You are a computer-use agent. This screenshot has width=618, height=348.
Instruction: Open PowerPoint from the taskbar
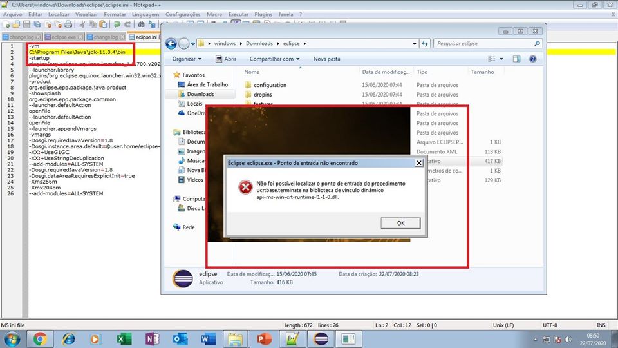click(x=264, y=339)
